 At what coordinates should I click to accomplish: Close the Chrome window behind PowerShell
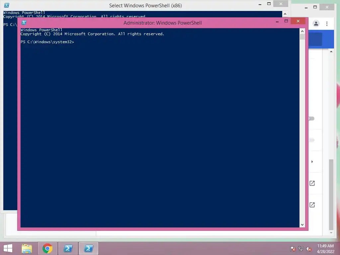pos(327,7)
